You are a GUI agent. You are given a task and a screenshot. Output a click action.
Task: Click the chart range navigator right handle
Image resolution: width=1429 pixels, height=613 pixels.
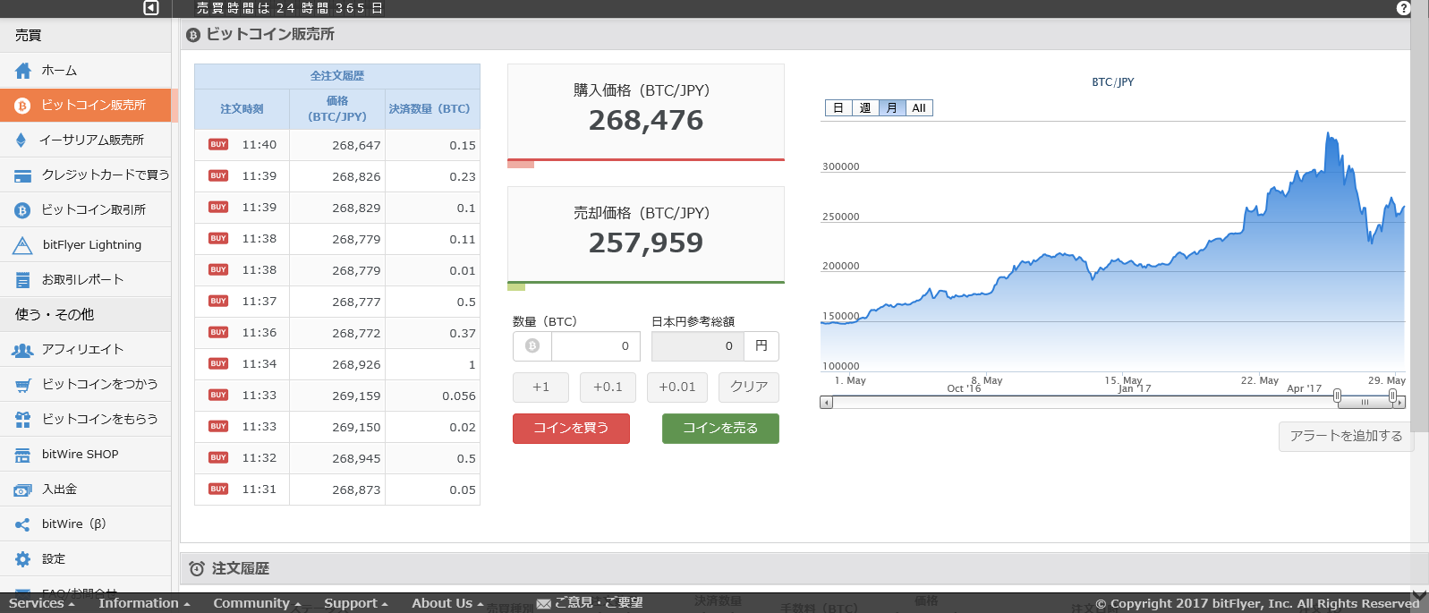[x=1392, y=396]
